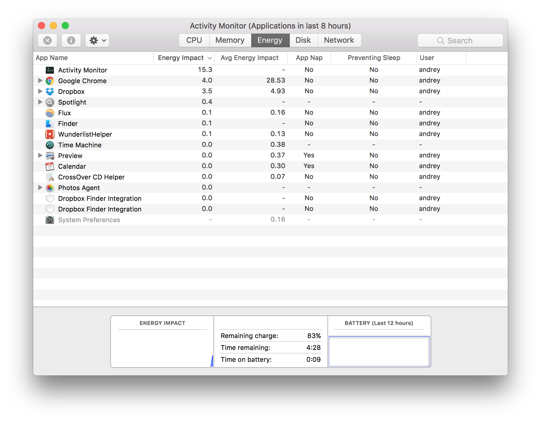
Task: Sort by the Energy Impact column header
Action: pyautogui.click(x=184, y=58)
